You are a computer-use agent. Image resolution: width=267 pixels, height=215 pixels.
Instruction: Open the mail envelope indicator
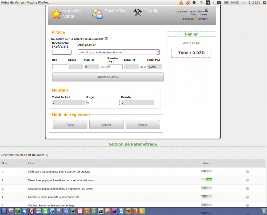219,3
